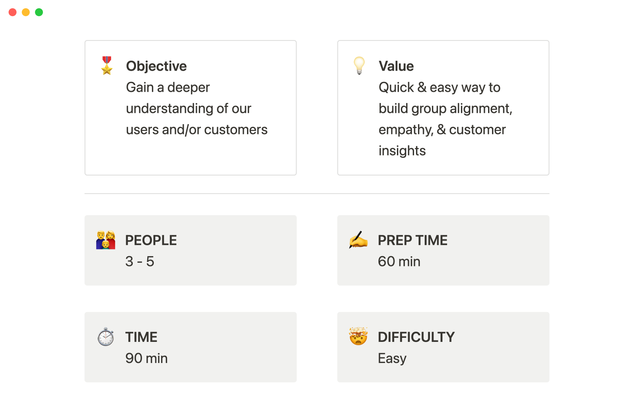634x396 pixels.
Task: Select the PREP TIME heading
Action: click(x=412, y=240)
